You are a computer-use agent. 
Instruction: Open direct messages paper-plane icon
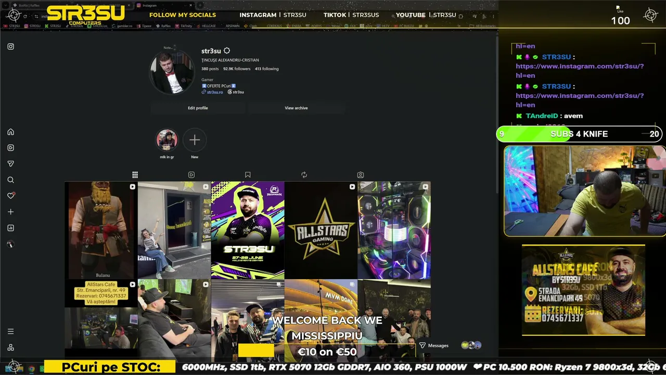pos(10,164)
